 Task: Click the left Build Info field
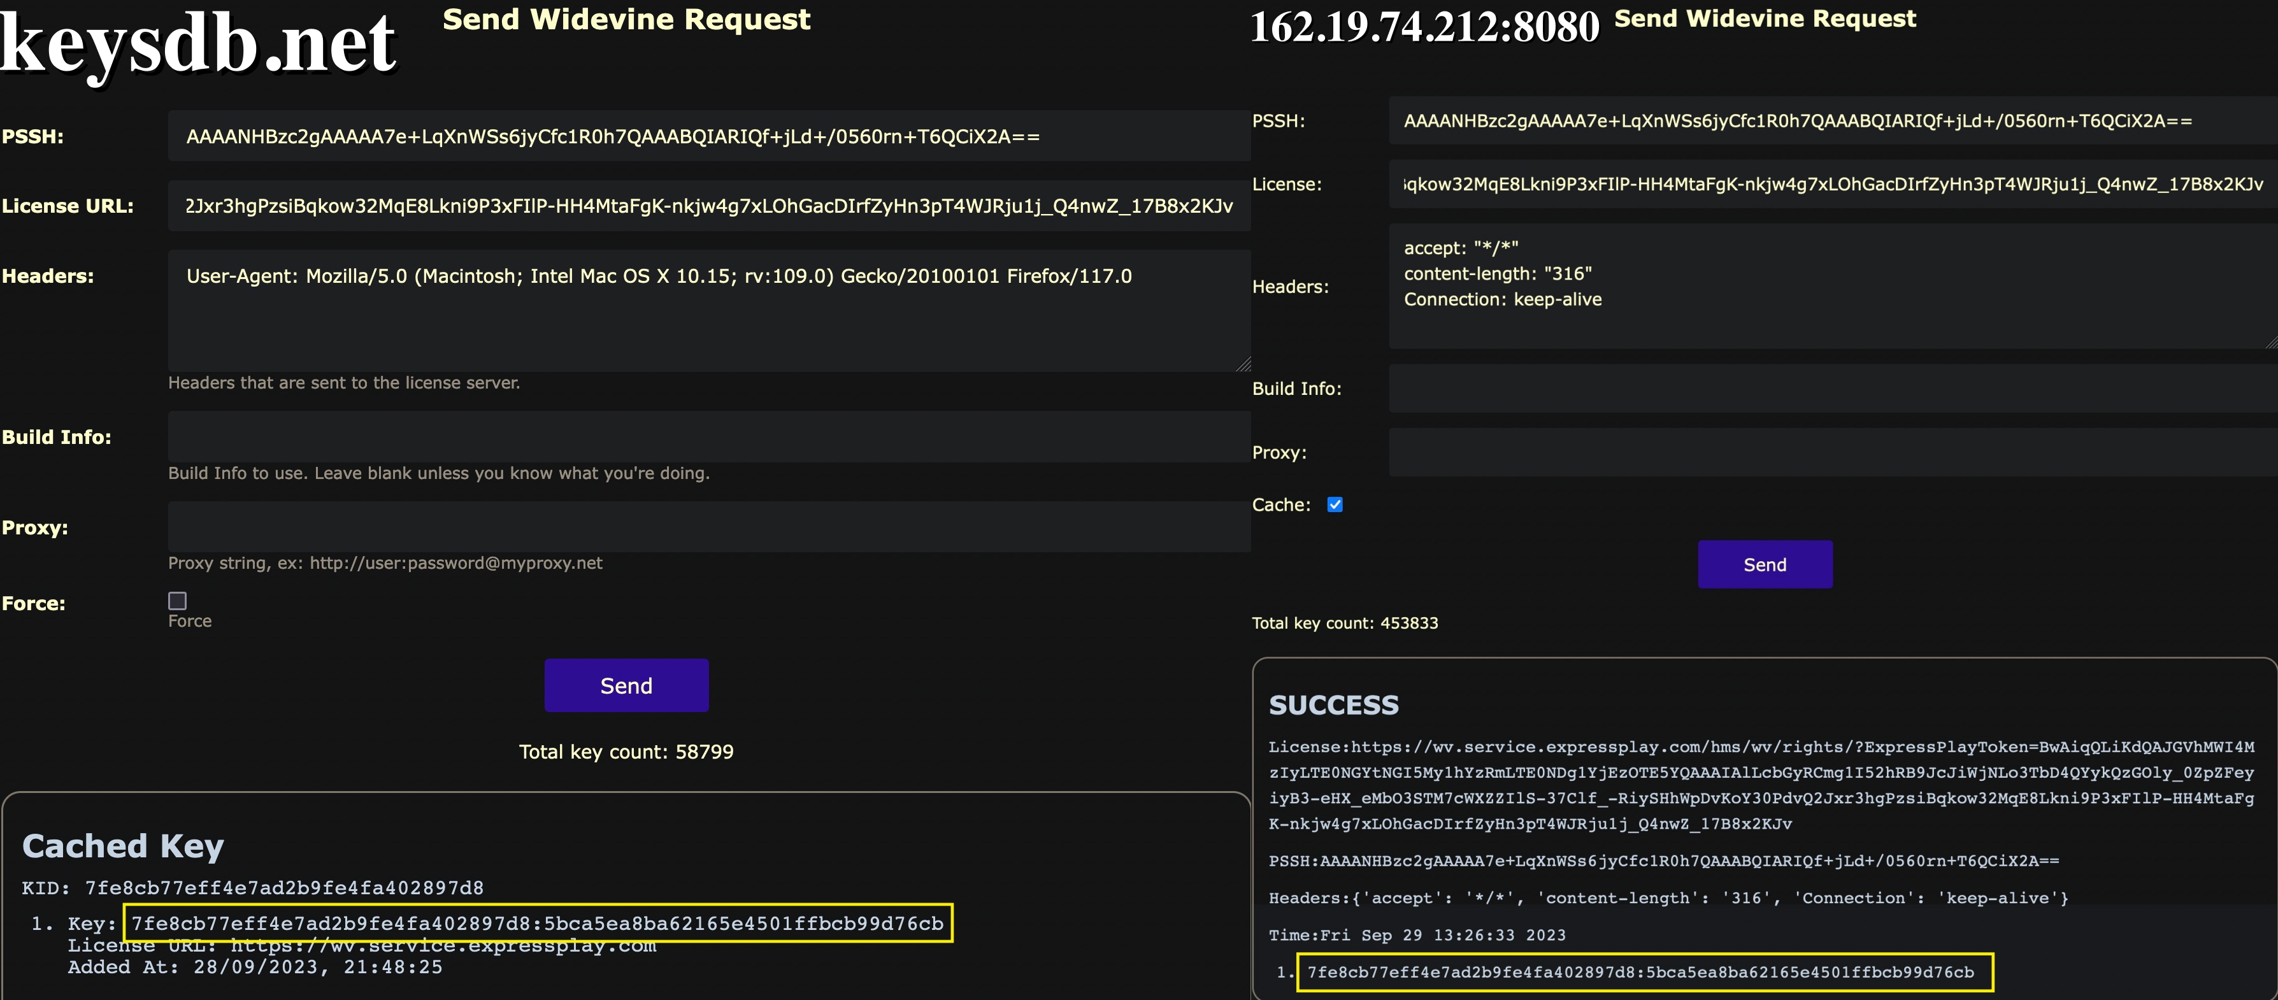[x=708, y=437]
